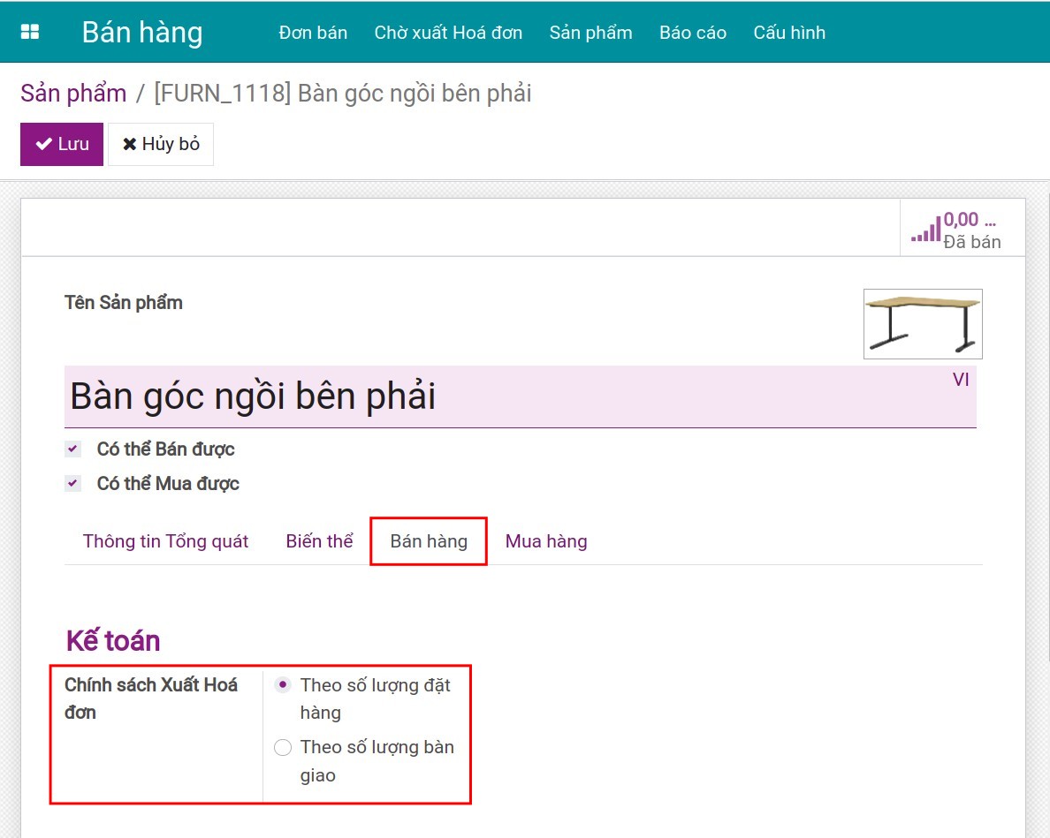Open the Đơn bán menu

(x=313, y=32)
